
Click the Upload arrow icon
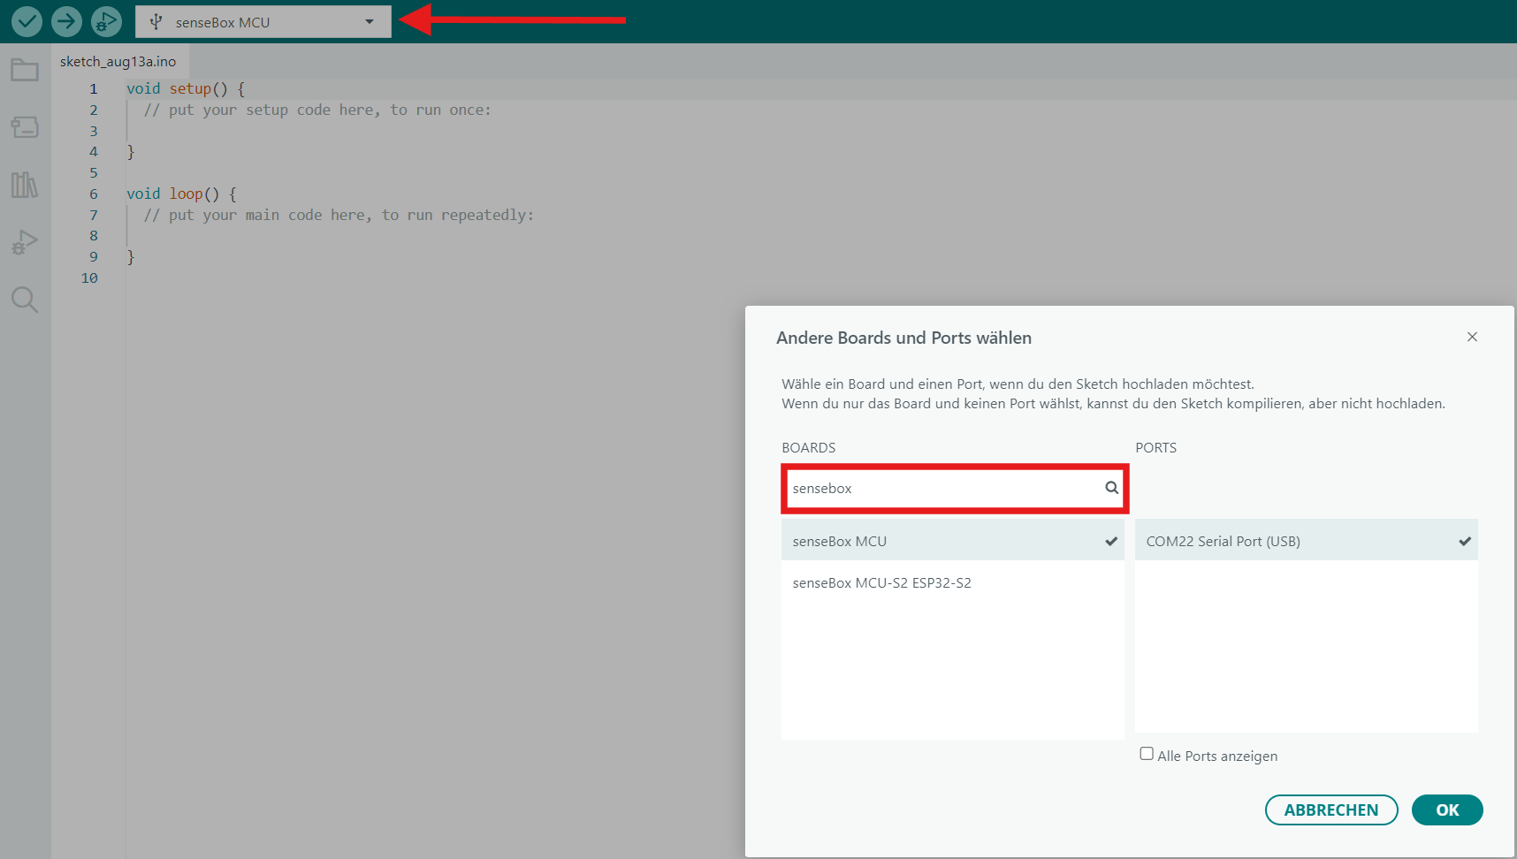point(66,21)
